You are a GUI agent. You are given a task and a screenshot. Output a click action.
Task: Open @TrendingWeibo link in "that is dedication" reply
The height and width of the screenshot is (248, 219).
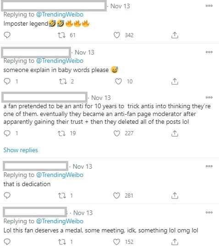tap(60, 175)
